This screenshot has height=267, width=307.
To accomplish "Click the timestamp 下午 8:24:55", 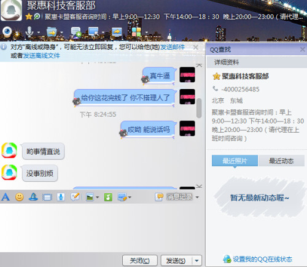I will pyautogui.click(x=98, y=114).
